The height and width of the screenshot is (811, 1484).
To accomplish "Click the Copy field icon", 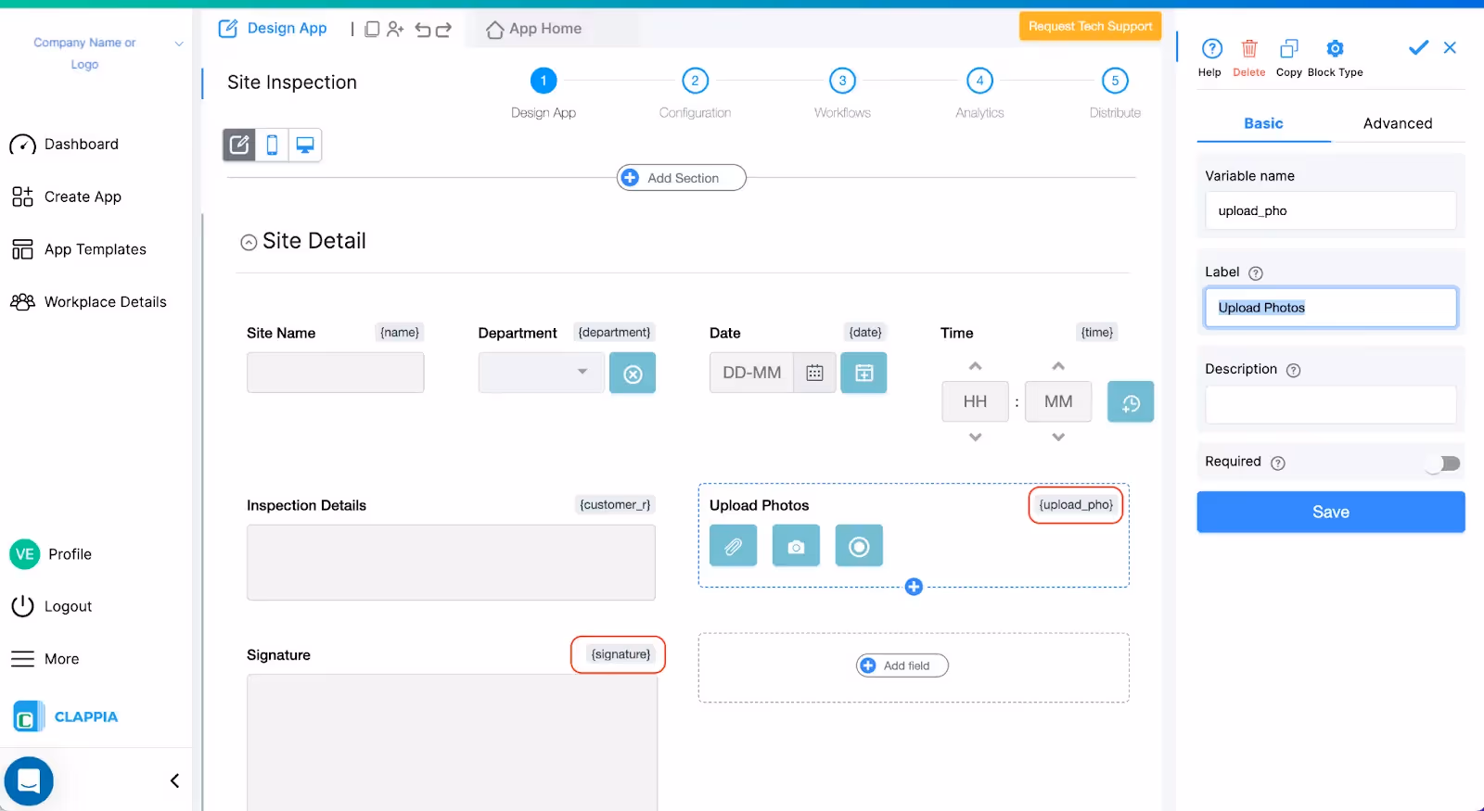I will click(x=1288, y=48).
